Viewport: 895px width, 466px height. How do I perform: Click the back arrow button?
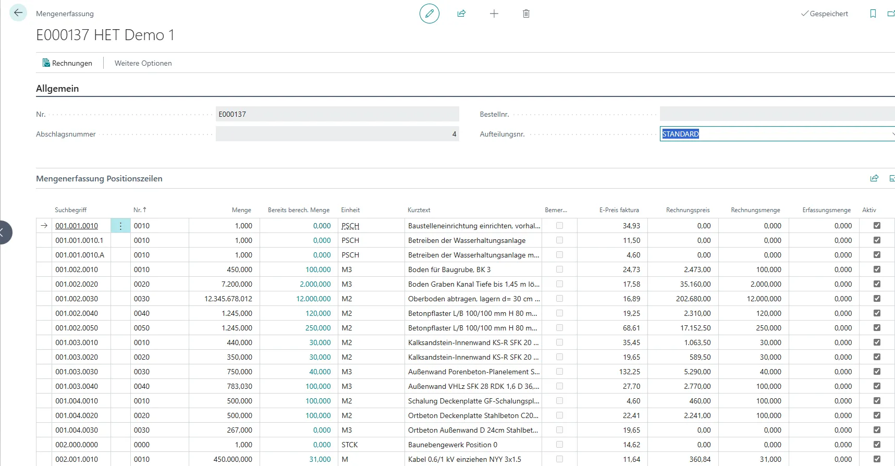tap(18, 13)
